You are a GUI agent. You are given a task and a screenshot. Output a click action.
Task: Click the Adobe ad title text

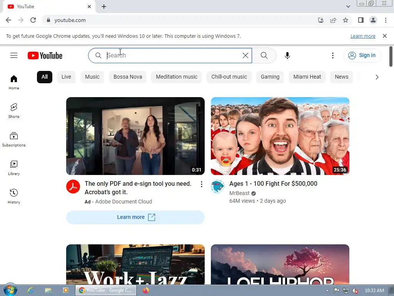click(x=138, y=188)
